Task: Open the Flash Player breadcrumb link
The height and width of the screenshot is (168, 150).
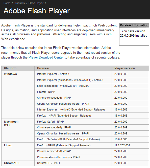Action: coord(36,3)
